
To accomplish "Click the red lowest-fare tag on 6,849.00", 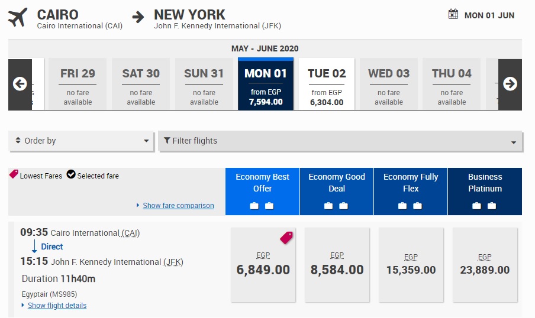I will point(286,238).
